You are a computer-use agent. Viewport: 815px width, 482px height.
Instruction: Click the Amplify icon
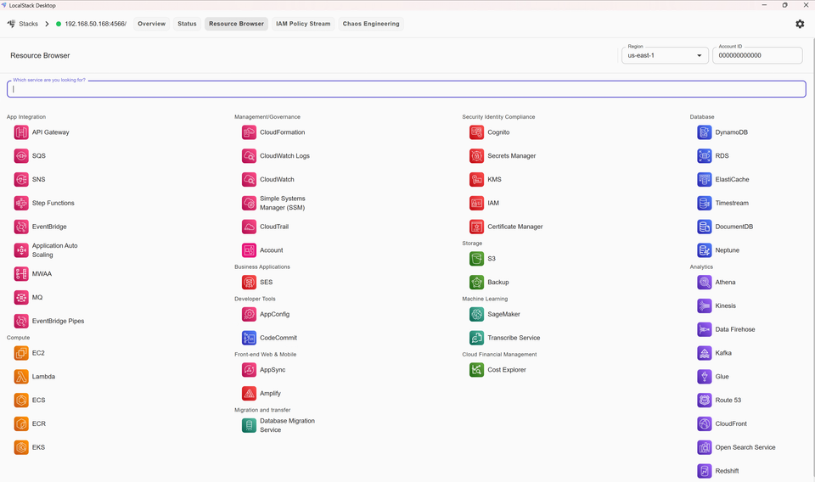249,393
